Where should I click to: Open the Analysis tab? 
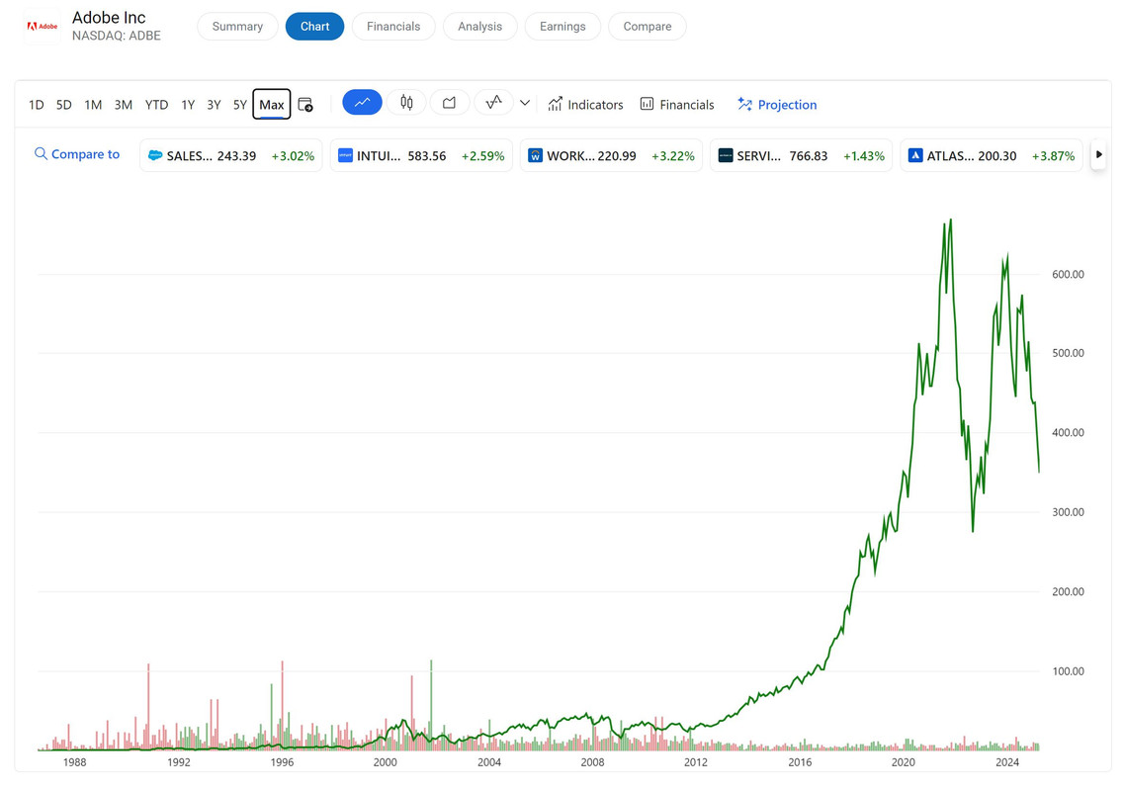click(x=479, y=27)
